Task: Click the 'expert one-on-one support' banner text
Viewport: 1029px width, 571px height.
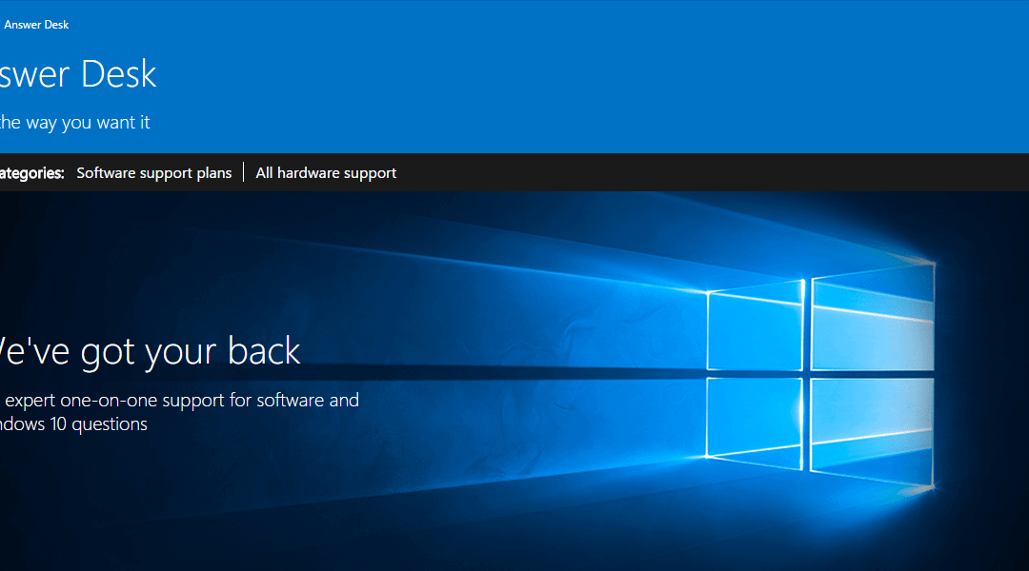Action: coord(180,400)
